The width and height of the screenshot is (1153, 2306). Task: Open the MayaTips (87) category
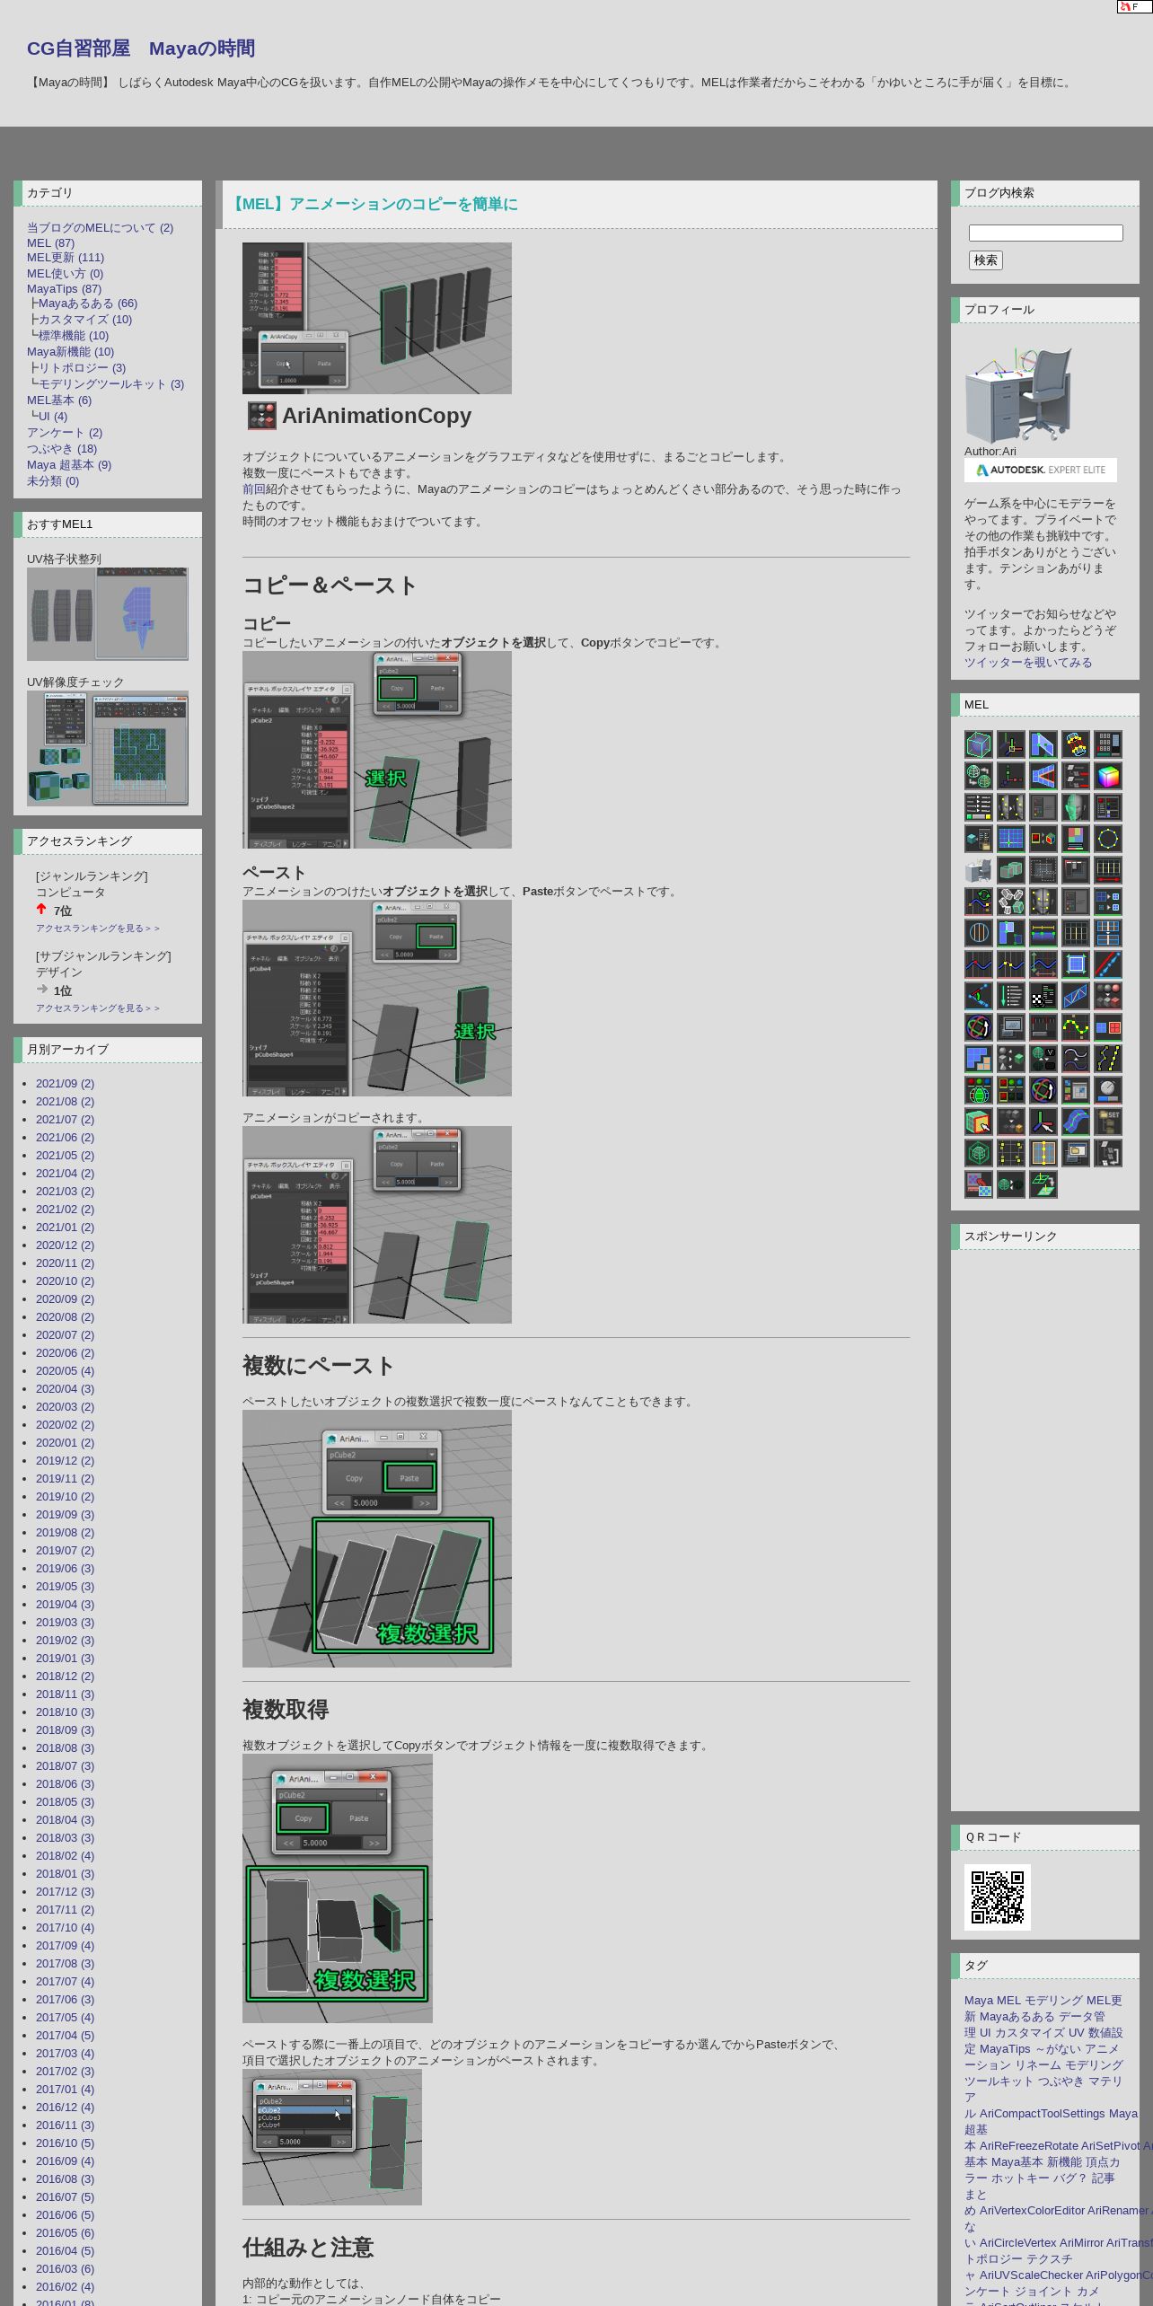point(64,289)
